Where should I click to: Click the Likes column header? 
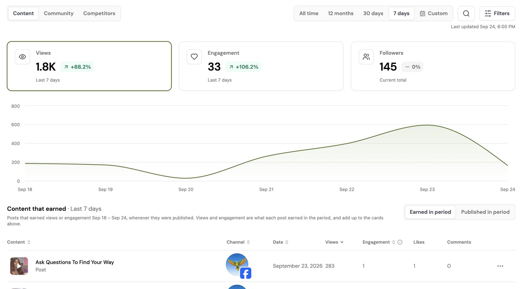[419, 242]
